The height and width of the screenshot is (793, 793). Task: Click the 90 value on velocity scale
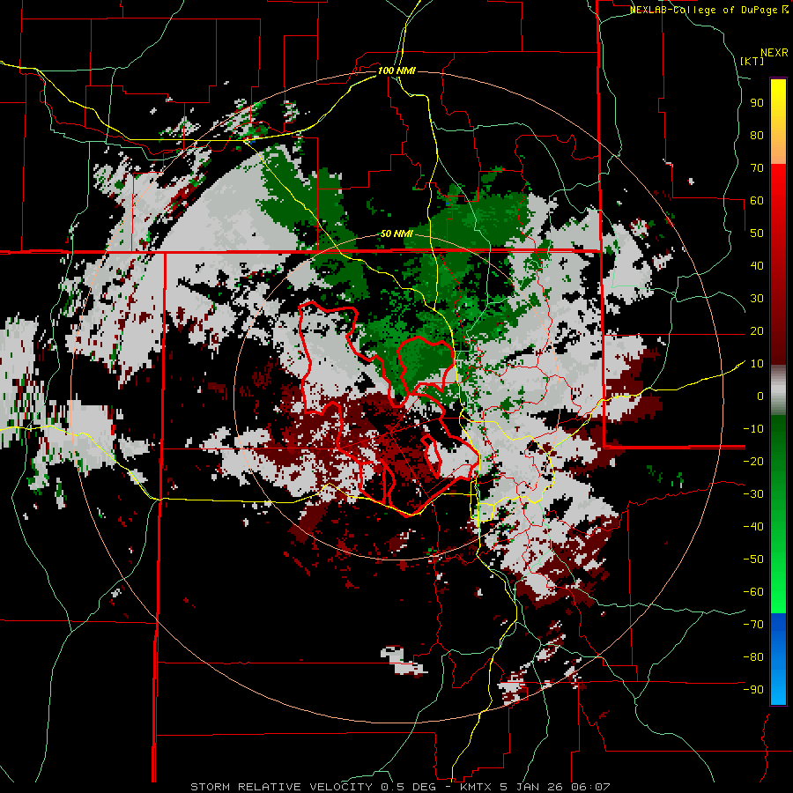[x=757, y=103]
